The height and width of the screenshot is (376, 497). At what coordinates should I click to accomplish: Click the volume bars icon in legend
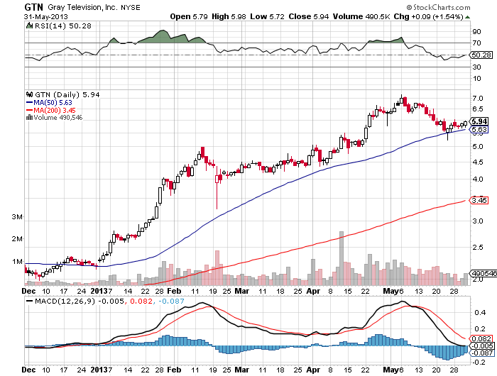(29, 118)
